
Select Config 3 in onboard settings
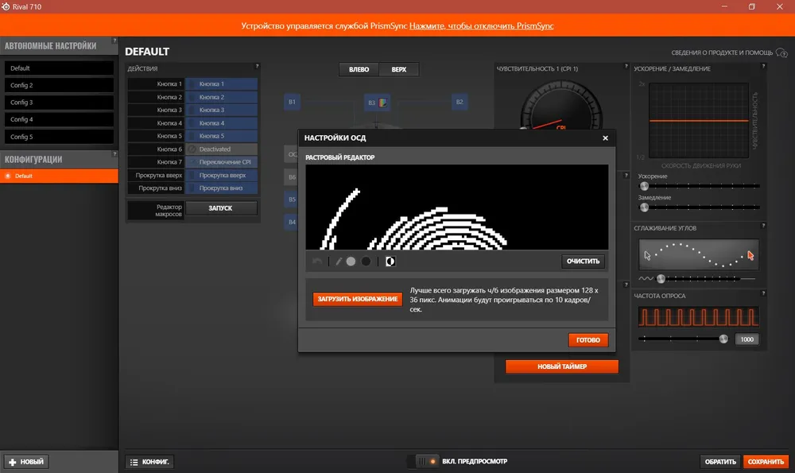tap(60, 103)
